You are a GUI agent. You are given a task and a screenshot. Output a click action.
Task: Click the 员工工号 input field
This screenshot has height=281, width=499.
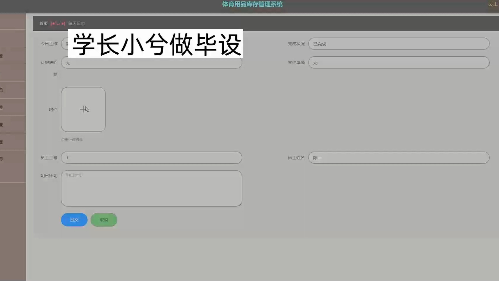151,157
